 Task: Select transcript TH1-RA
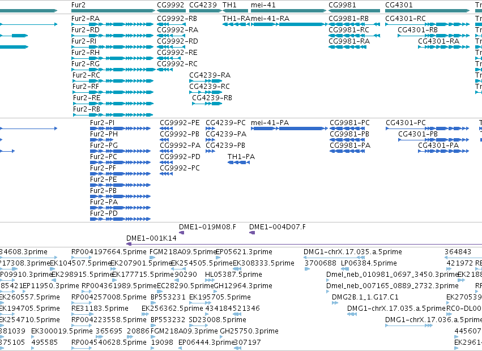(236, 24)
